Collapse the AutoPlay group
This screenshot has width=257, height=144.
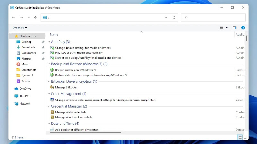49,42
